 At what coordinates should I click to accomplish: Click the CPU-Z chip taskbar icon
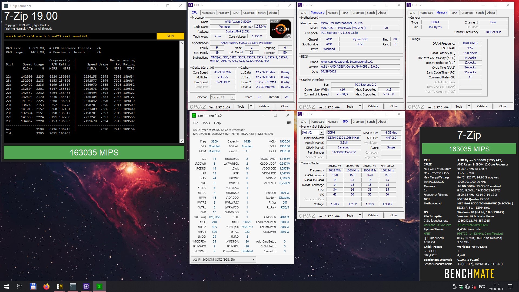coord(86,287)
